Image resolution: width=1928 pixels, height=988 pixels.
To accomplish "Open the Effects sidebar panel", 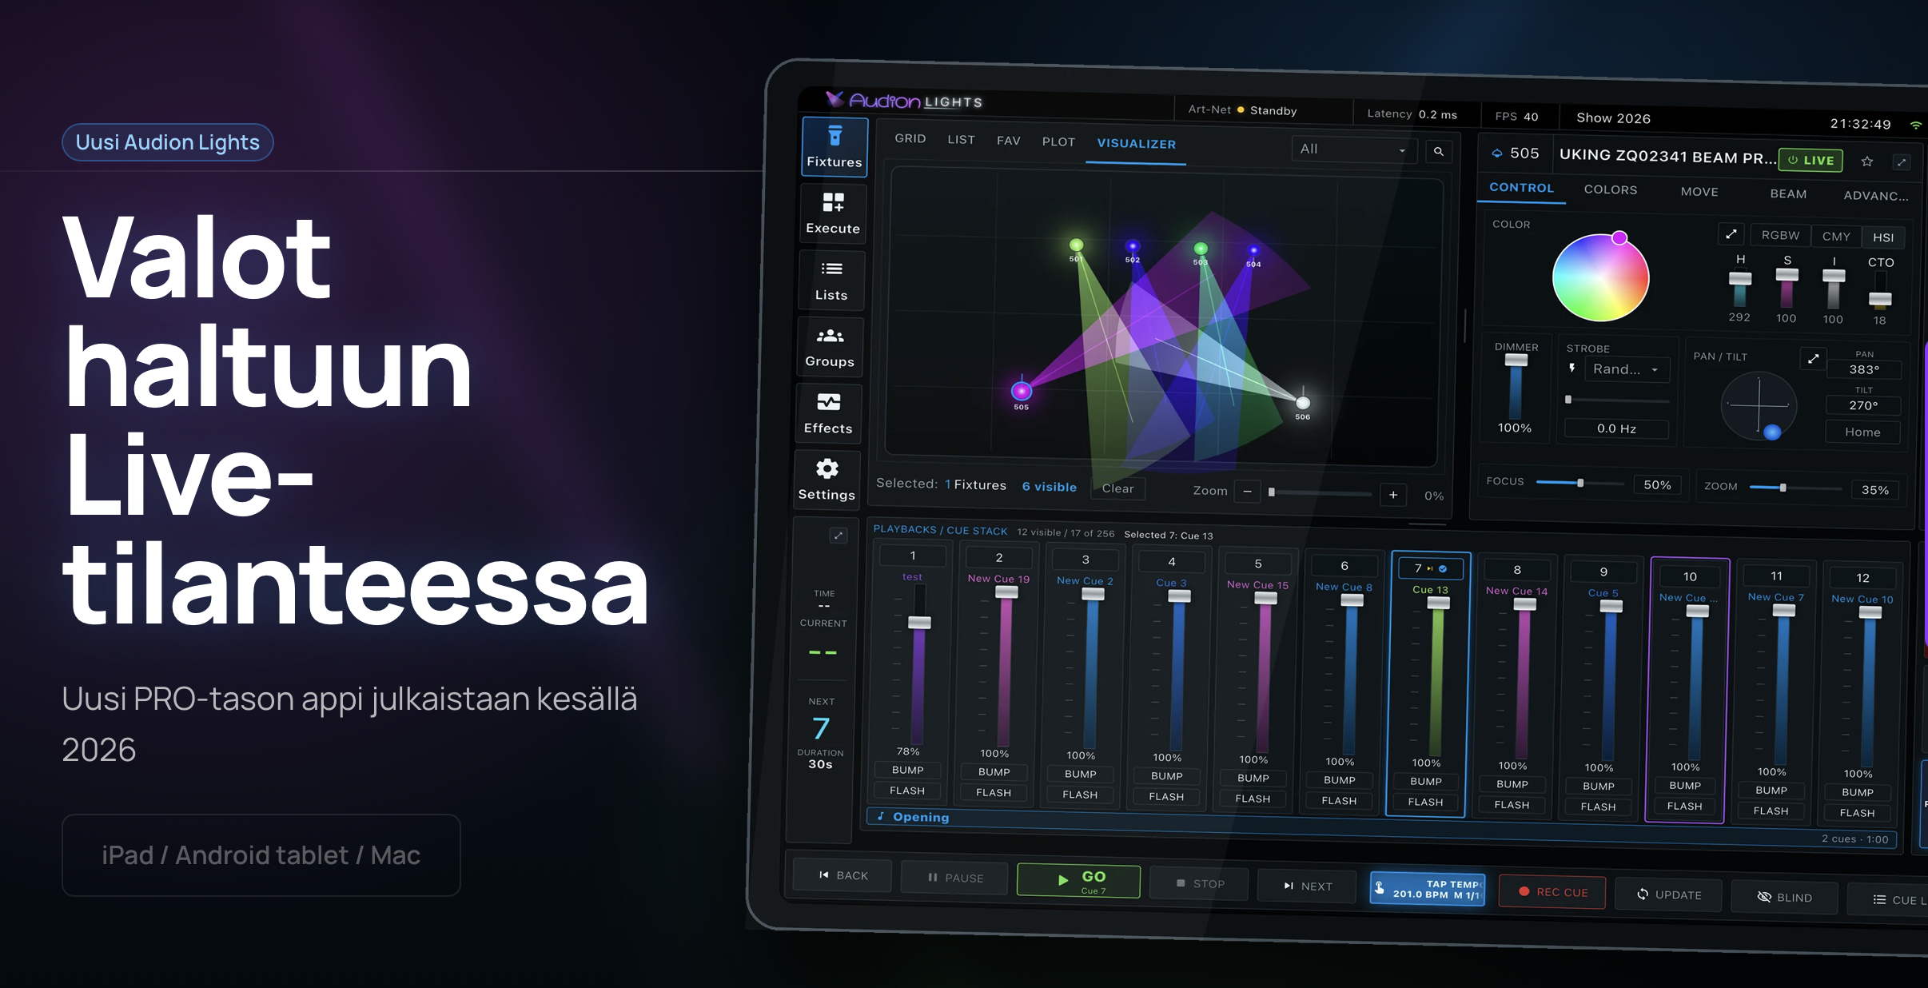I will (828, 413).
